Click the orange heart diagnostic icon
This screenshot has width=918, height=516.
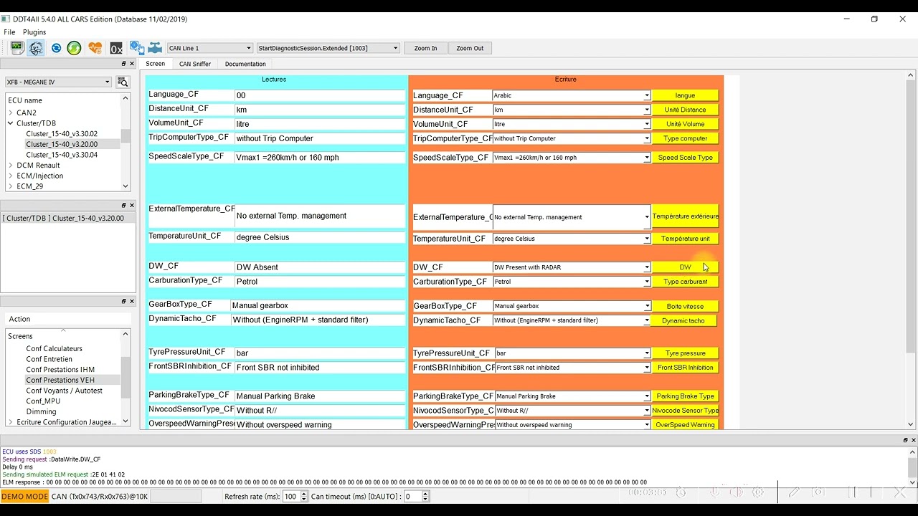95,48
